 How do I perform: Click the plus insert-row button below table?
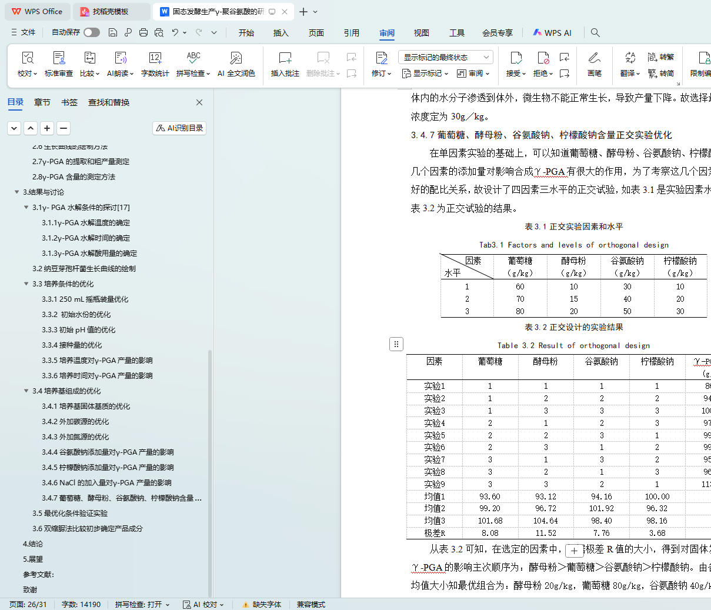coord(574,551)
